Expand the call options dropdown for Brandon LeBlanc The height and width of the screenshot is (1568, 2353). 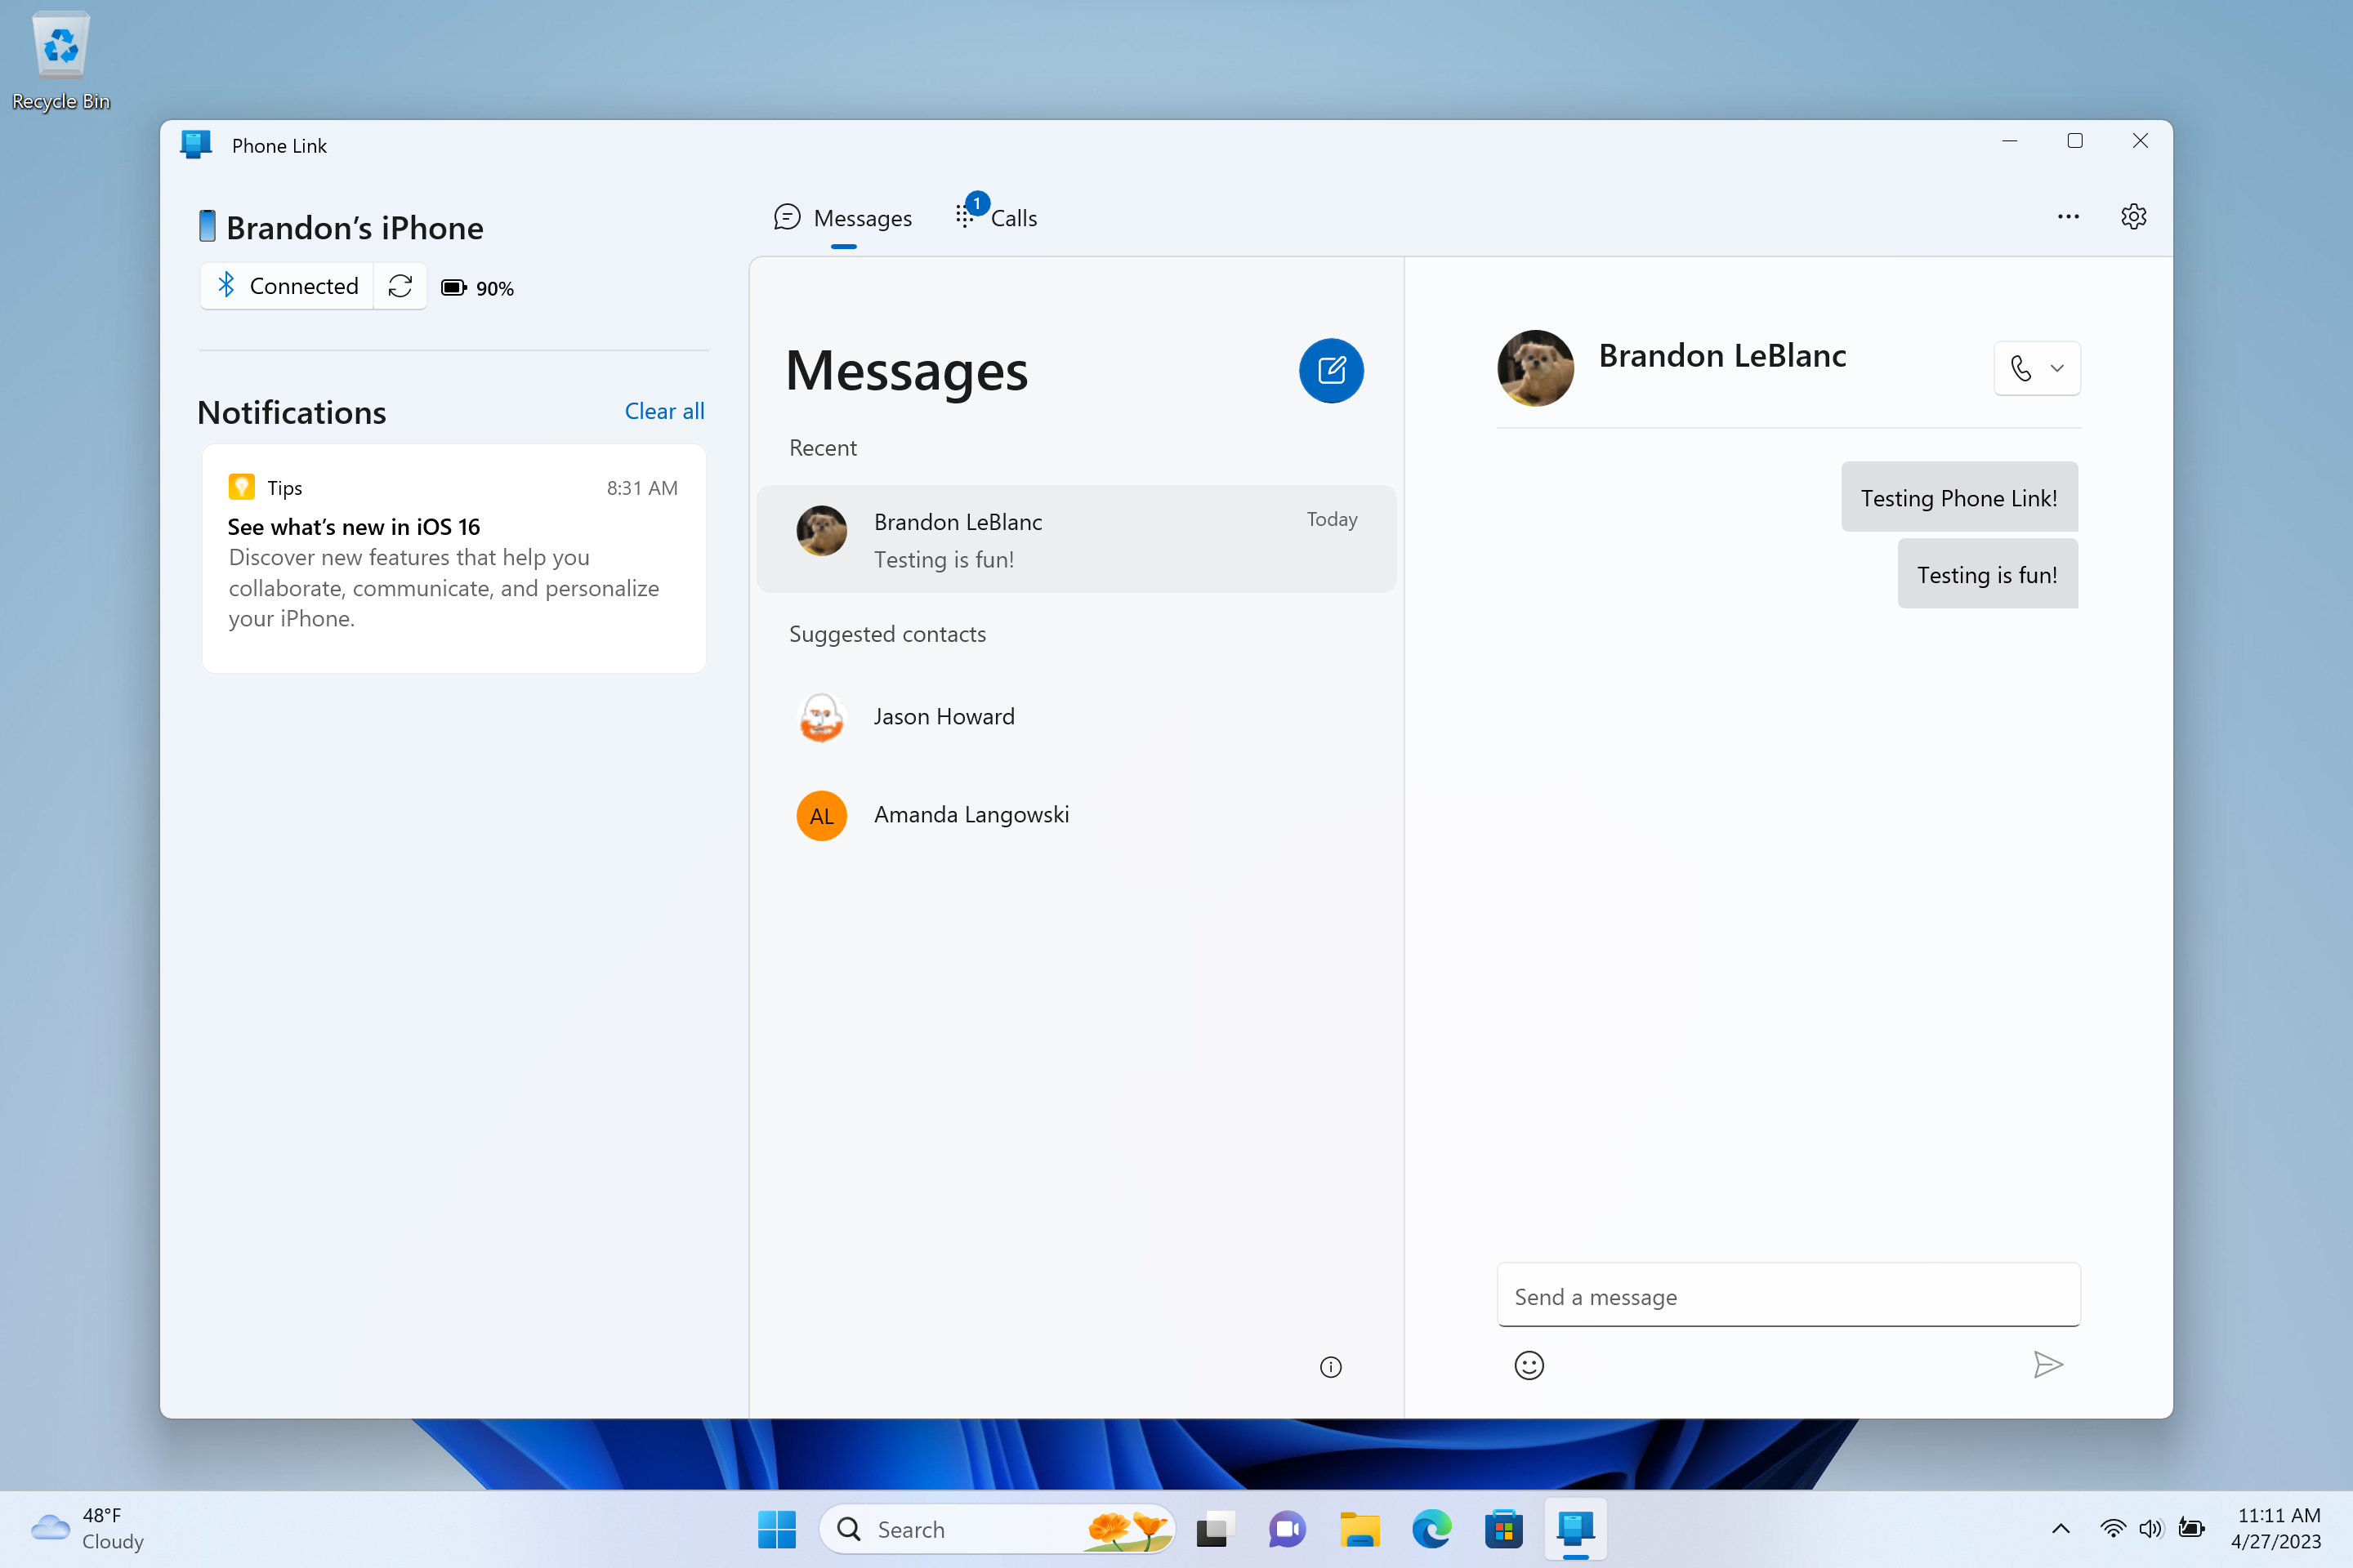click(x=2059, y=367)
